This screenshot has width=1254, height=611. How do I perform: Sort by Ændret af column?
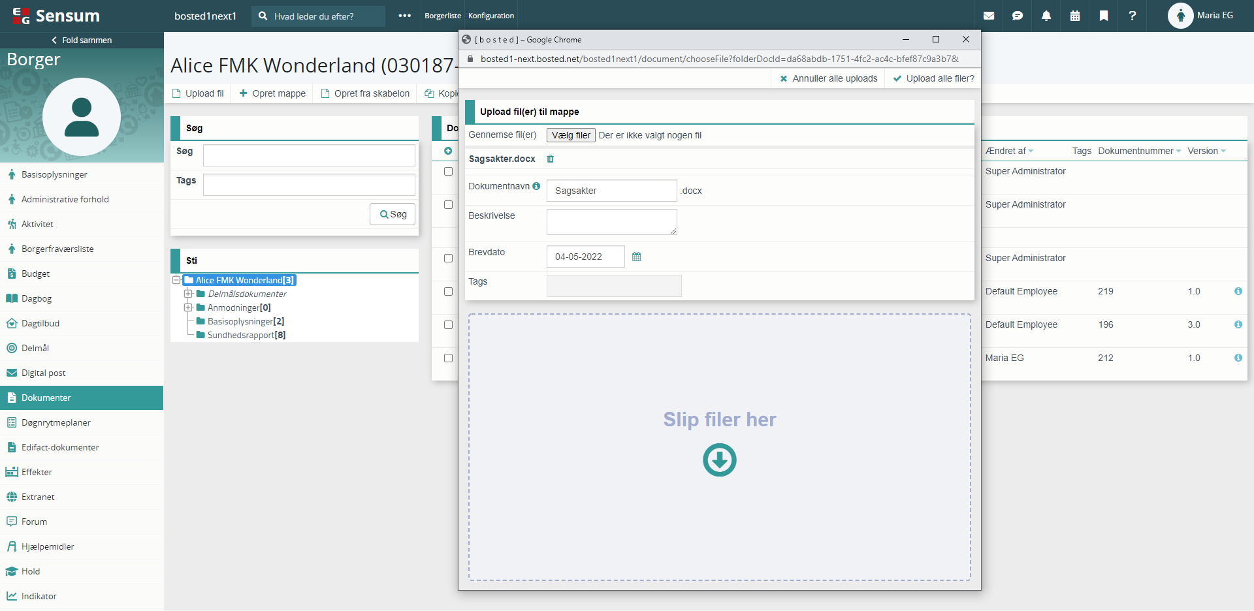pos(1009,151)
